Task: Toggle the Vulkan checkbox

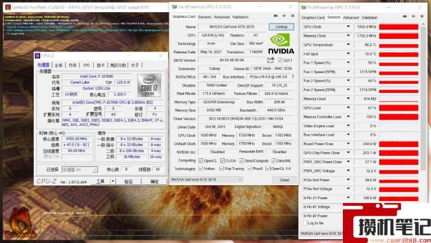Action: pyautogui.click(x=200, y=169)
